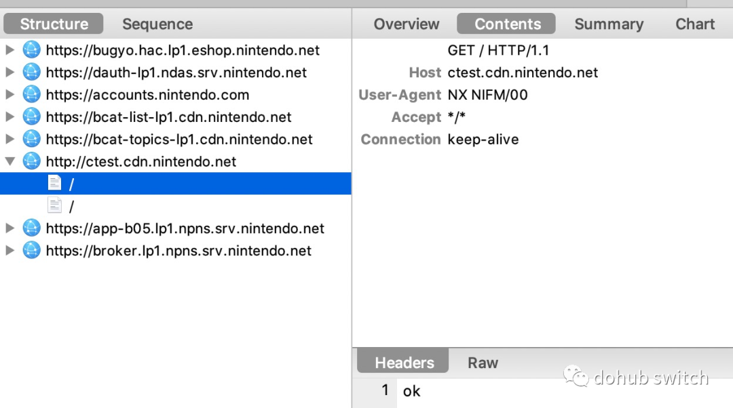
Task: Expand the broker.lp1.npns.srv.nintendo.net host
Action: tap(10, 251)
